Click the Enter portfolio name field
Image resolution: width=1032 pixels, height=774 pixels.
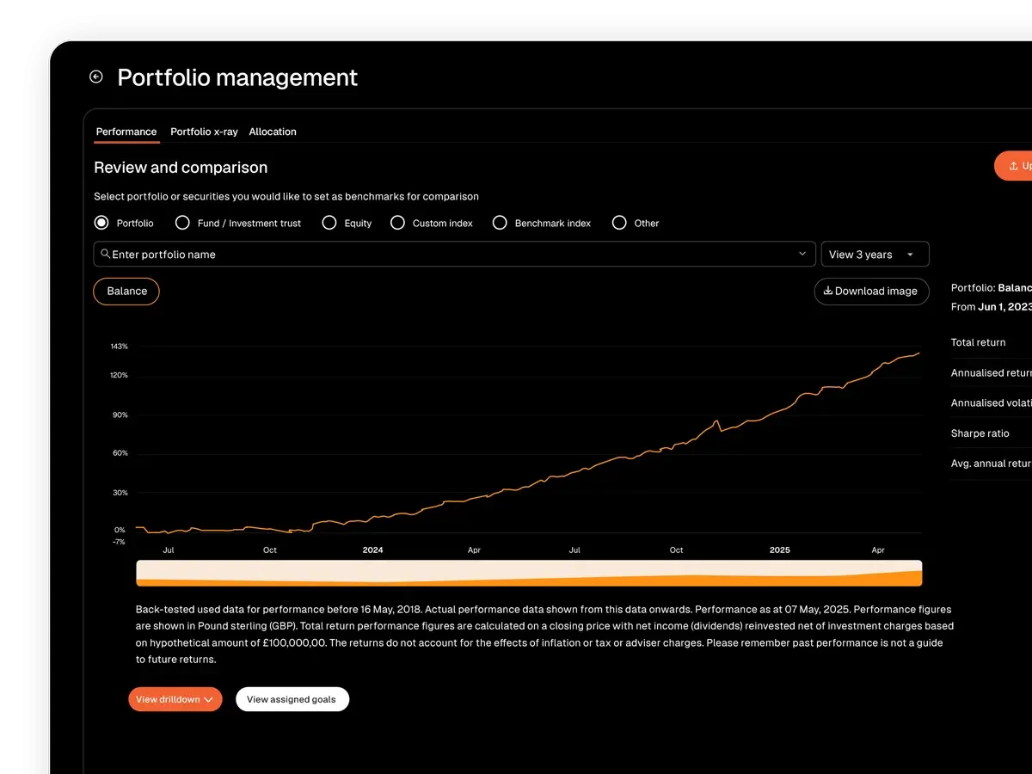click(455, 254)
